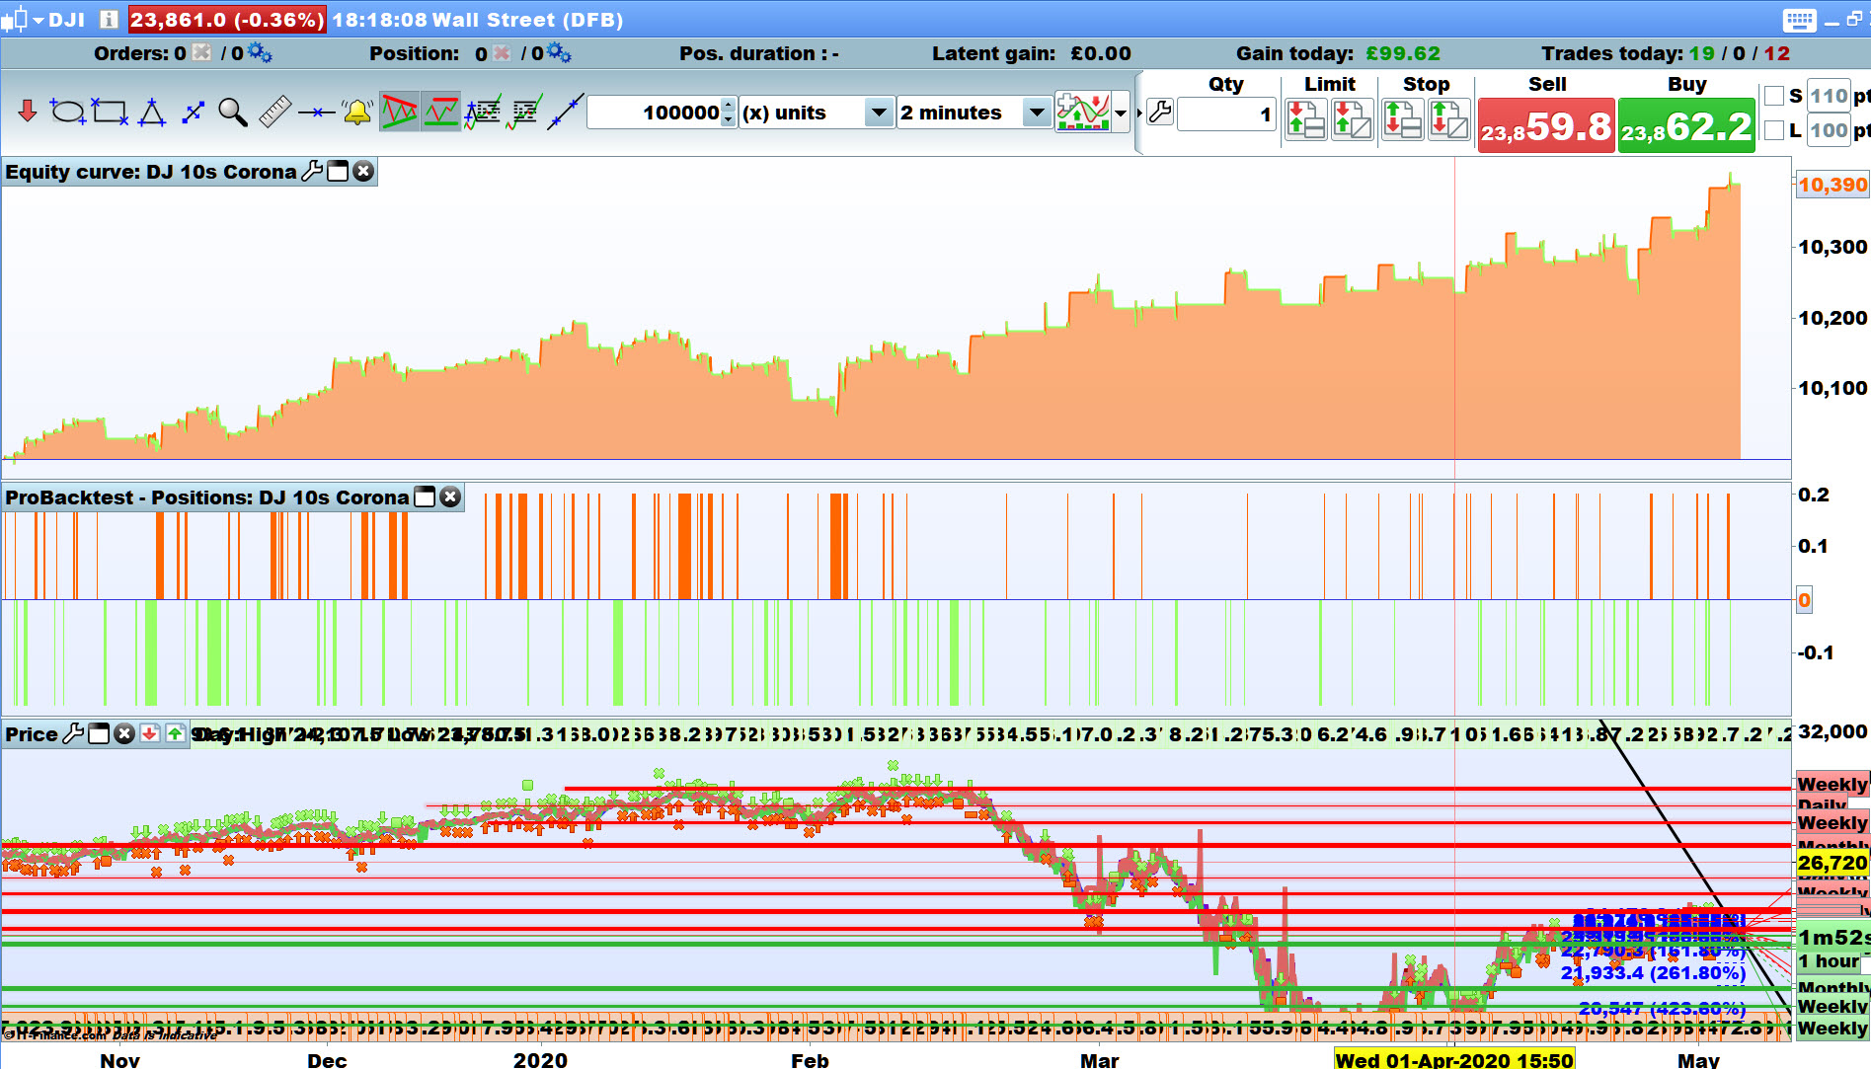Viewport: 1871px width, 1069px height.
Task: Maximize the Equity curve panel
Action: pyautogui.click(x=338, y=171)
